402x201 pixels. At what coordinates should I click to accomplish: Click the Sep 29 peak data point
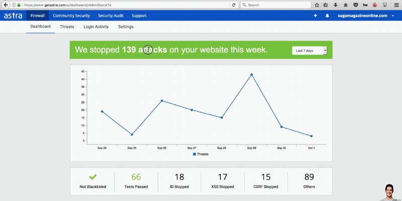[x=252, y=75]
